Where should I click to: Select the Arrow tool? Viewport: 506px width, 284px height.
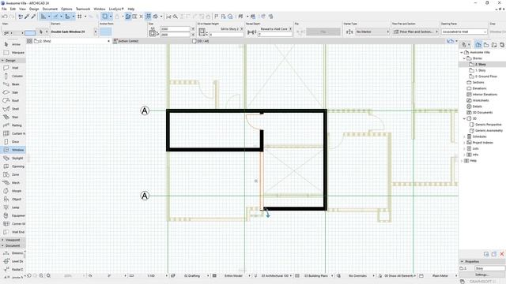pyautogui.click(x=13, y=44)
